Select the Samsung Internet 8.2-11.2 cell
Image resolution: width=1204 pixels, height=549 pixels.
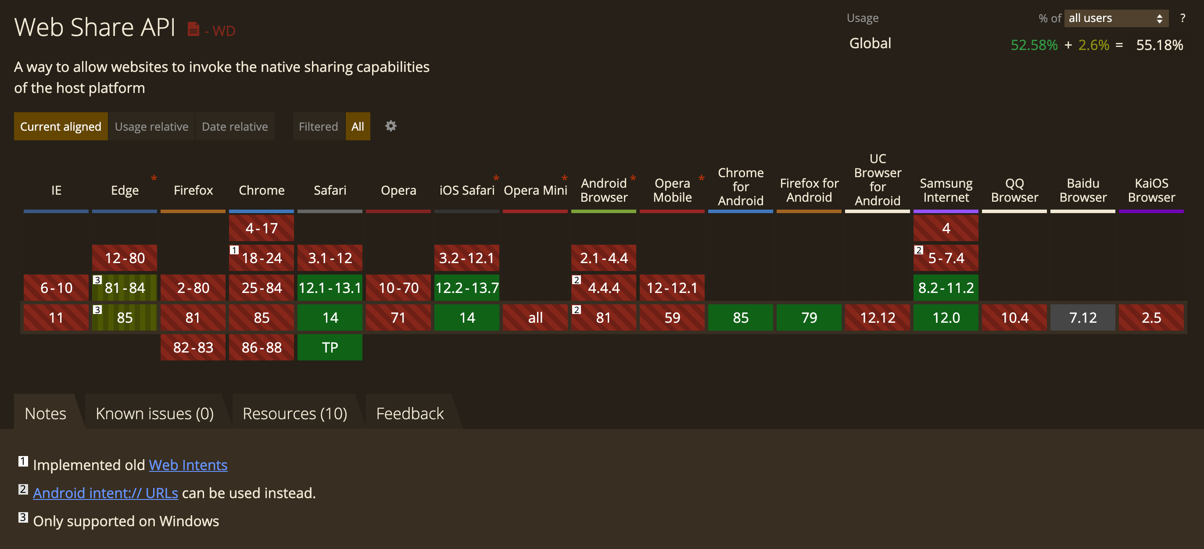(946, 288)
